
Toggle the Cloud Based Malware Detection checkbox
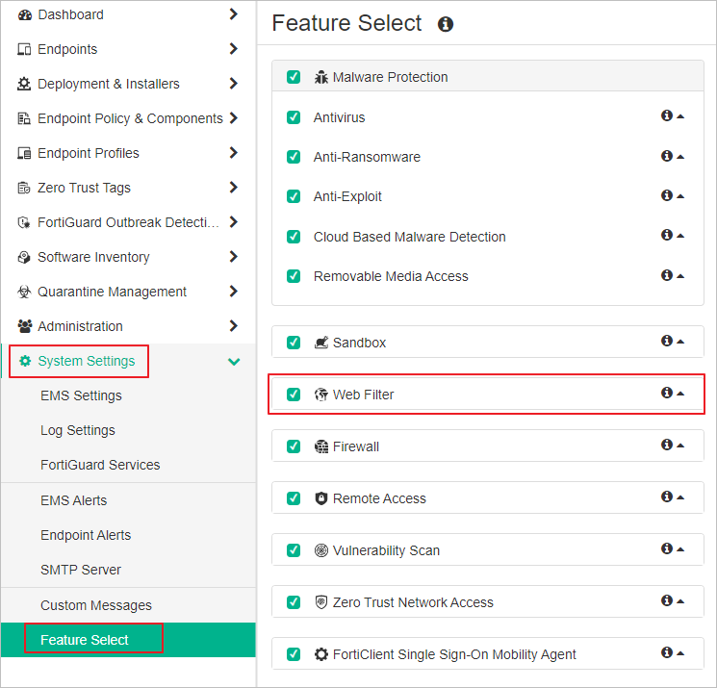pos(294,237)
